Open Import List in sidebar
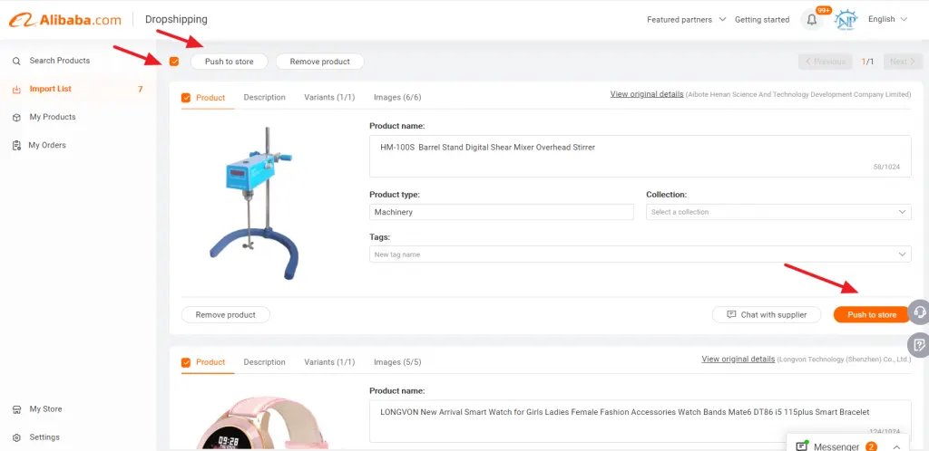929x451 pixels. pos(51,89)
